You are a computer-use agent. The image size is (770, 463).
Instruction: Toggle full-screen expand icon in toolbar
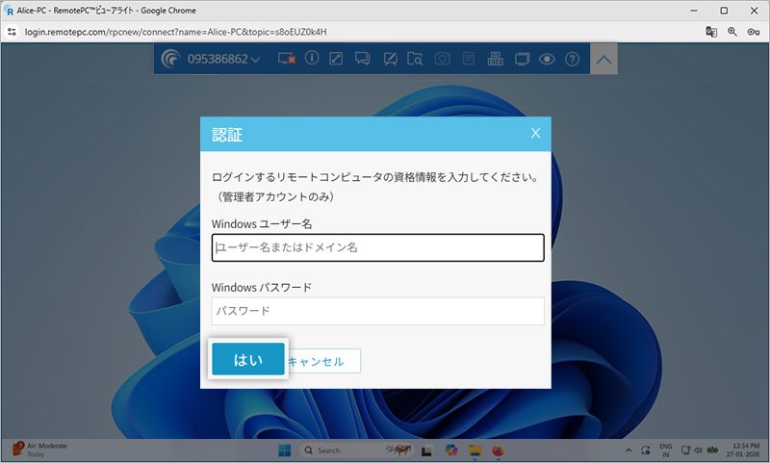(336, 59)
